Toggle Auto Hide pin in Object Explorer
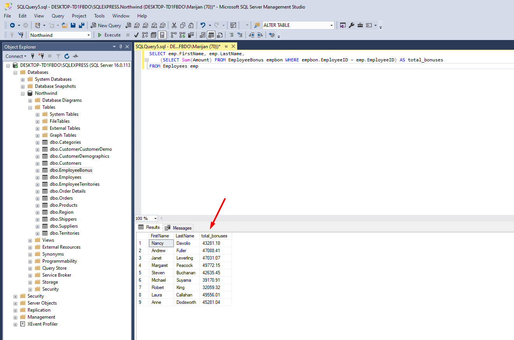Screen dimensions: 514x340 [121, 47]
